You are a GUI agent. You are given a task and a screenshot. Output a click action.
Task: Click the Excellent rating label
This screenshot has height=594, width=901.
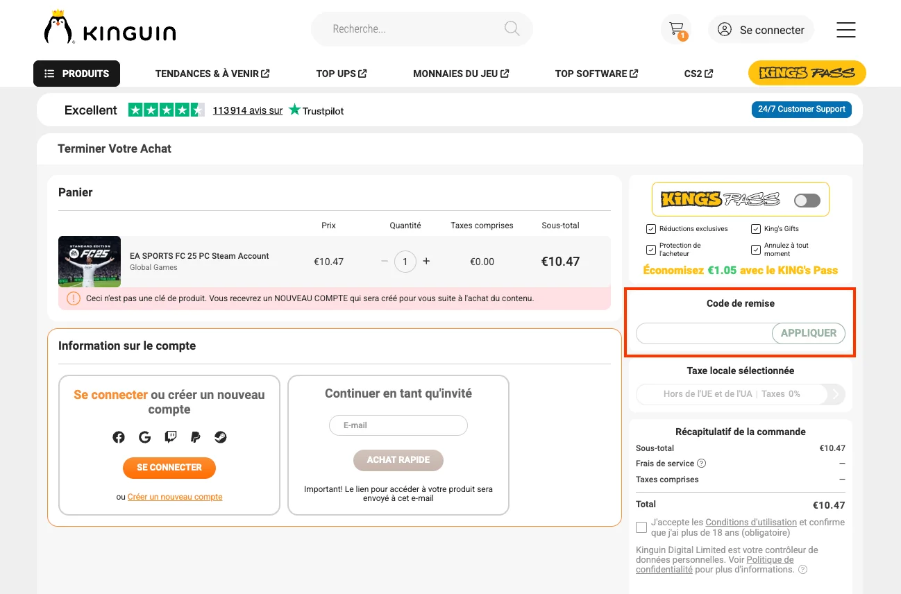pyautogui.click(x=91, y=110)
